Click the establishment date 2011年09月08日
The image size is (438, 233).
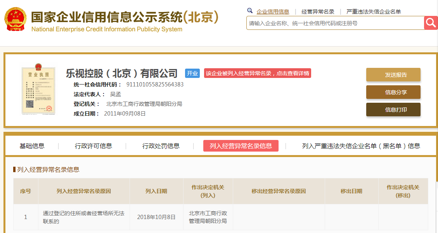tap(125, 114)
